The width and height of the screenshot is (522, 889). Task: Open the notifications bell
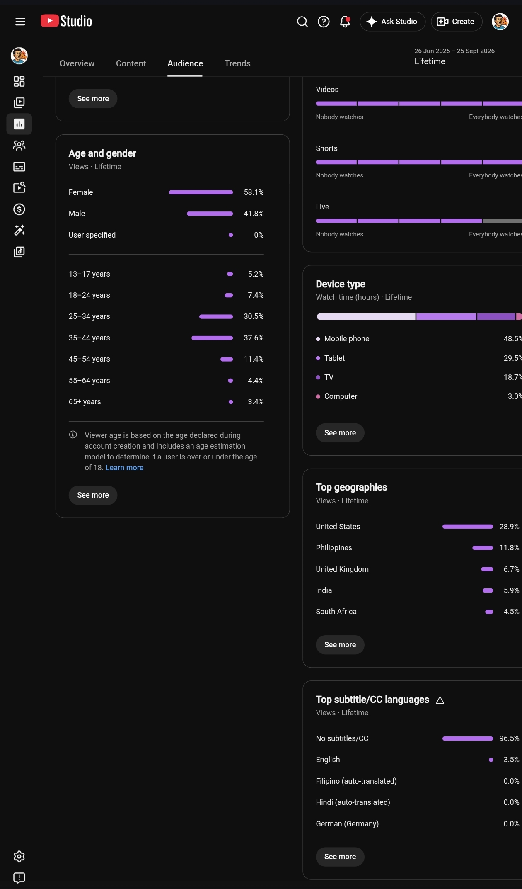(345, 22)
